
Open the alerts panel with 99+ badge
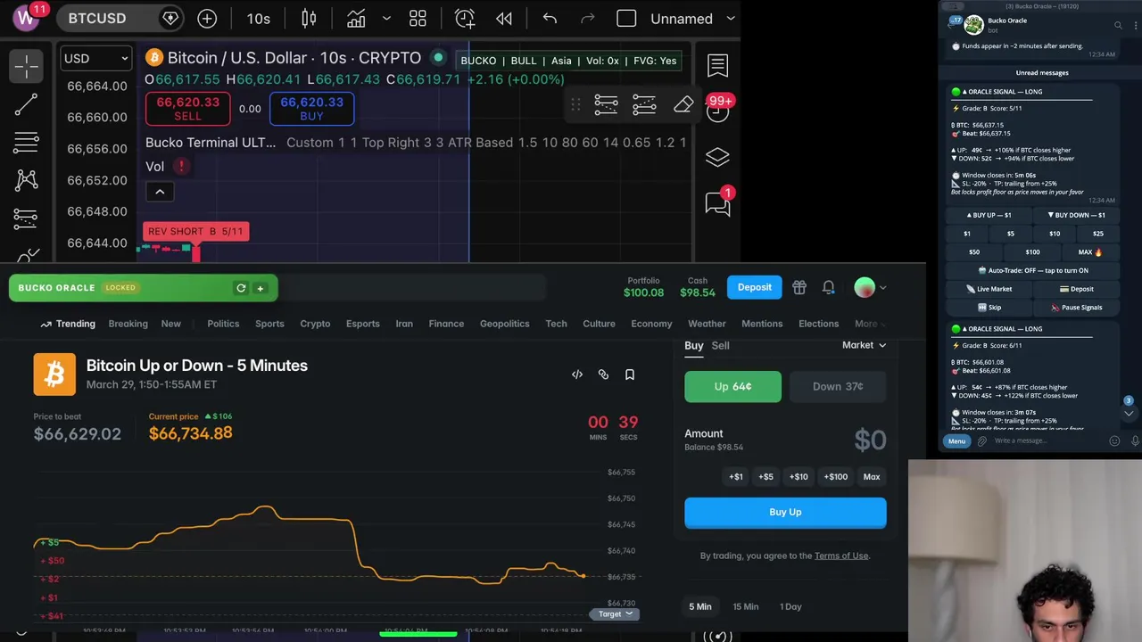point(718,110)
